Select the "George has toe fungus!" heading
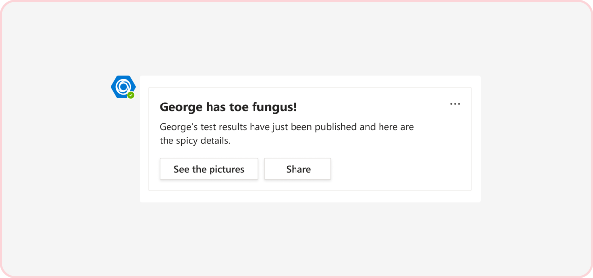 [x=228, y=107]
